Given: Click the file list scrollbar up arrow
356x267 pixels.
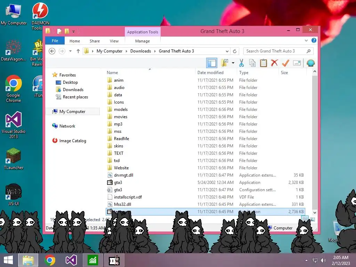Looking at the screenshot, I should click(x=315, y=72).
